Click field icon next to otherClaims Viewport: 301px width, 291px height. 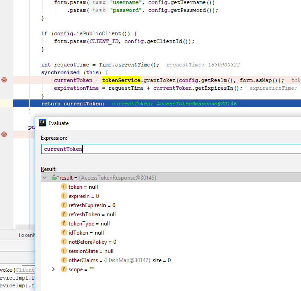tap(64, 260)
